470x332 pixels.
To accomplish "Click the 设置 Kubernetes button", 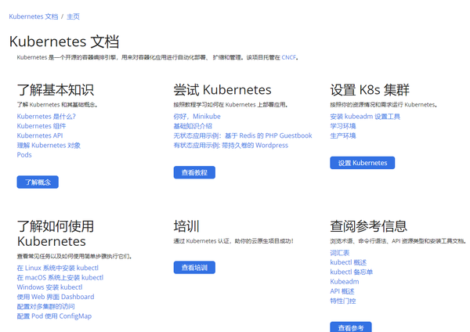I will coord(363,163).
